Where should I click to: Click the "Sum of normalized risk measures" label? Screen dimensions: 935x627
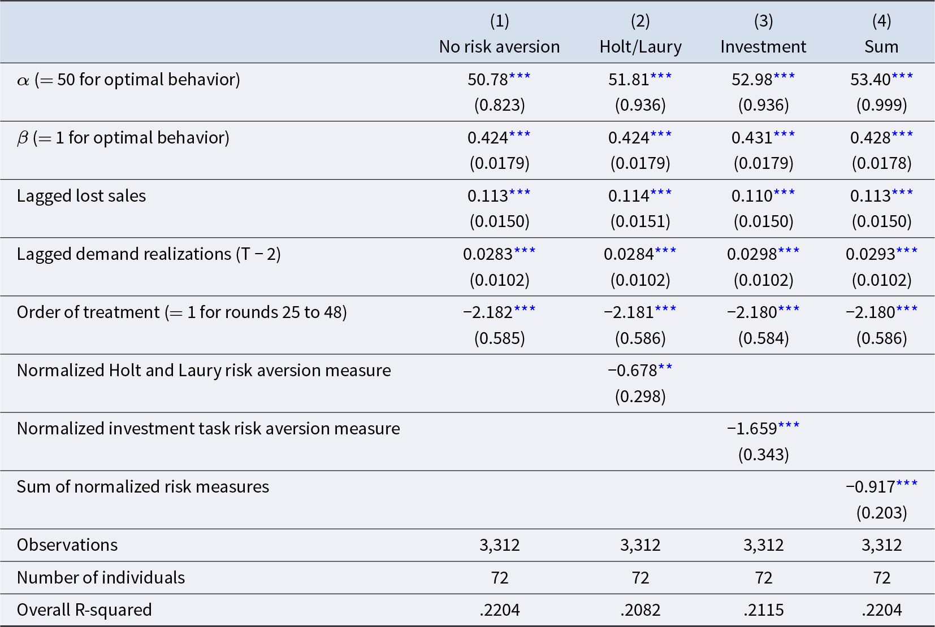[x=143, y=487]
